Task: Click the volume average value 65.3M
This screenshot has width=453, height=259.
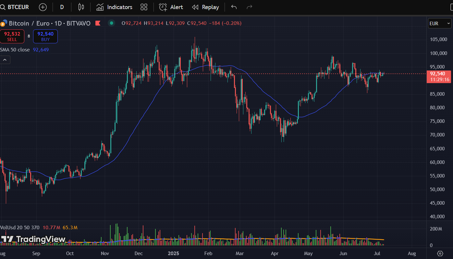Action: [70, 228]
